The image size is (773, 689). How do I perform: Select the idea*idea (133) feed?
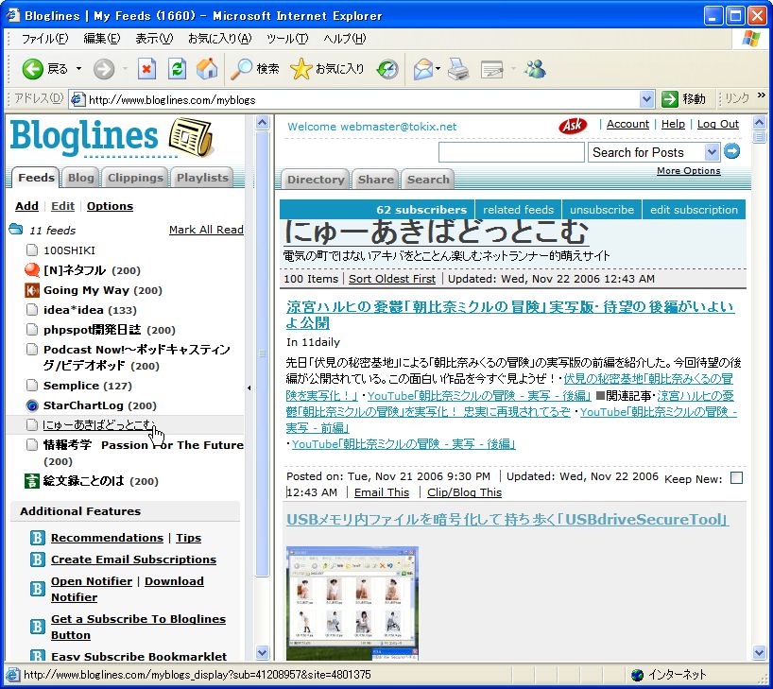(90, 310)
